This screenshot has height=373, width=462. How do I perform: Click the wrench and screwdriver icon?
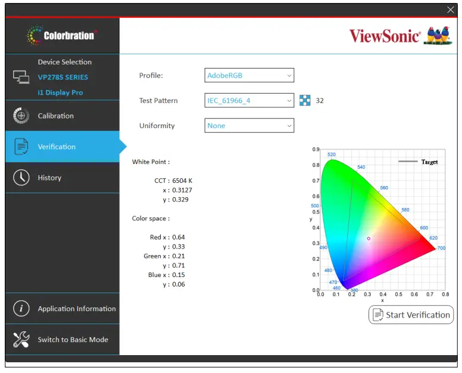pyautogui.click(x=21, y=340)
